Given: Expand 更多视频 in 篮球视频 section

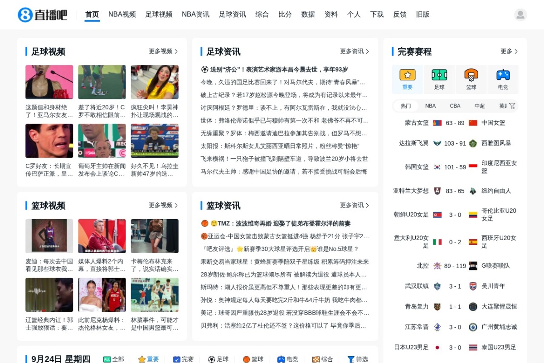Looking at the screenshot, I should pyautogui.click(x=163, y=205).
